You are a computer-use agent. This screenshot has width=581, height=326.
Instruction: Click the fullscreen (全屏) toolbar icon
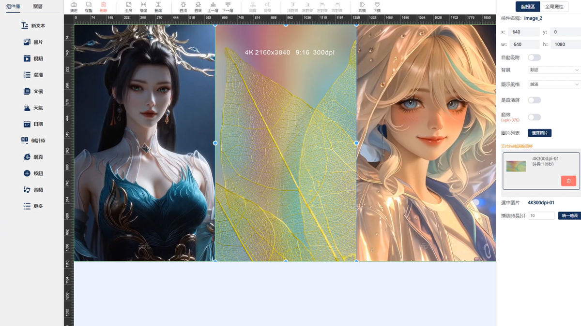128,6
